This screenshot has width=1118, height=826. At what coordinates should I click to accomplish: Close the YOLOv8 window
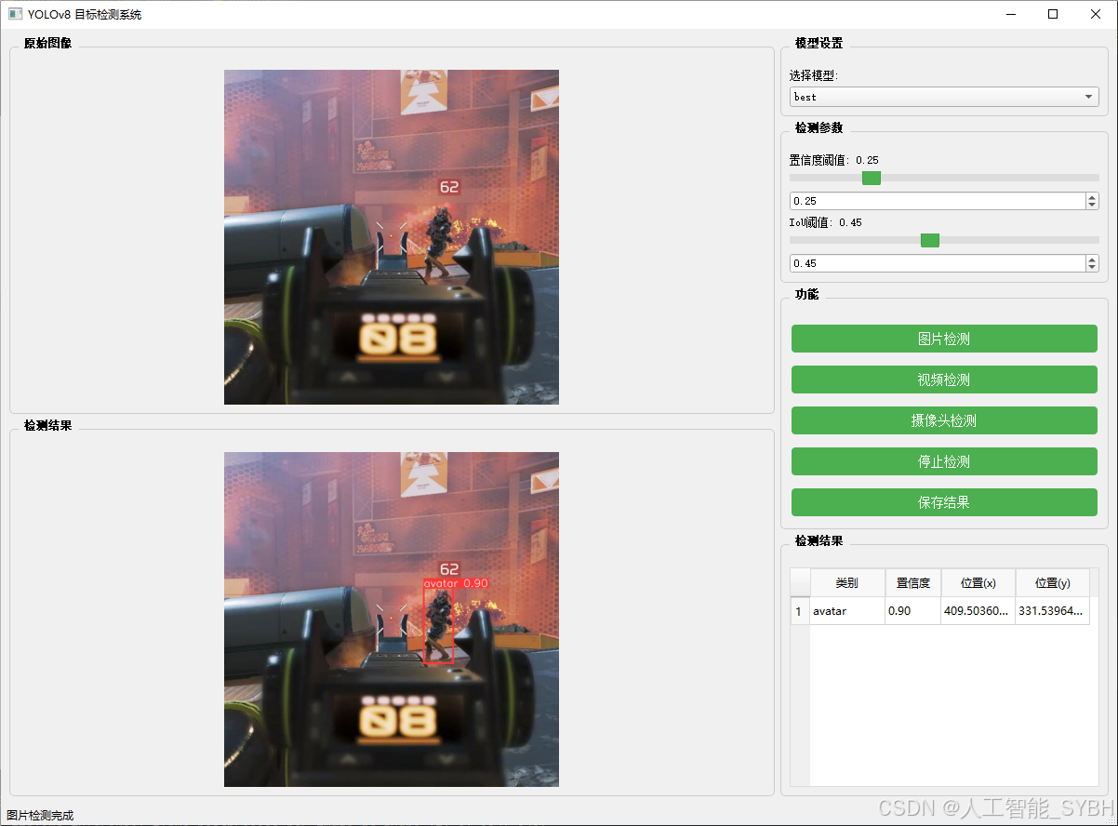[x=1096, y=14]
